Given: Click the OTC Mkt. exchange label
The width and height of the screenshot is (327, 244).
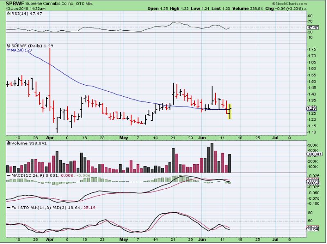Looking at the screenshot, I should coord(85,4).
